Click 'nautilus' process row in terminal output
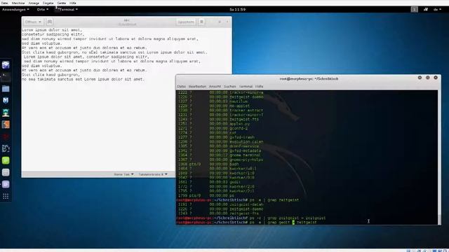The height and width of the screenshot is (252, 449). [x=213, y=101]
